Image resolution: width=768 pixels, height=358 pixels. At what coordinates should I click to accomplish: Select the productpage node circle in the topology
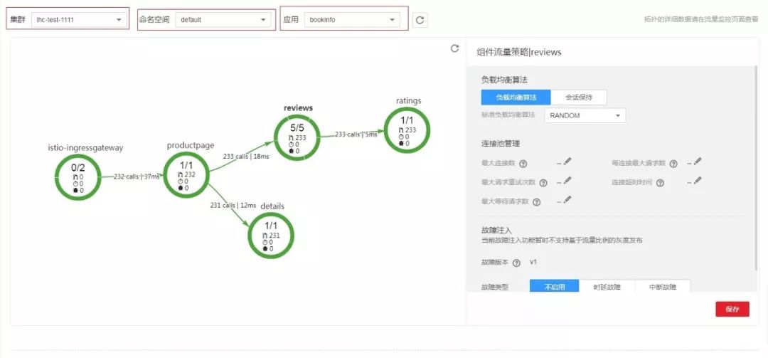tap(185, 174)
